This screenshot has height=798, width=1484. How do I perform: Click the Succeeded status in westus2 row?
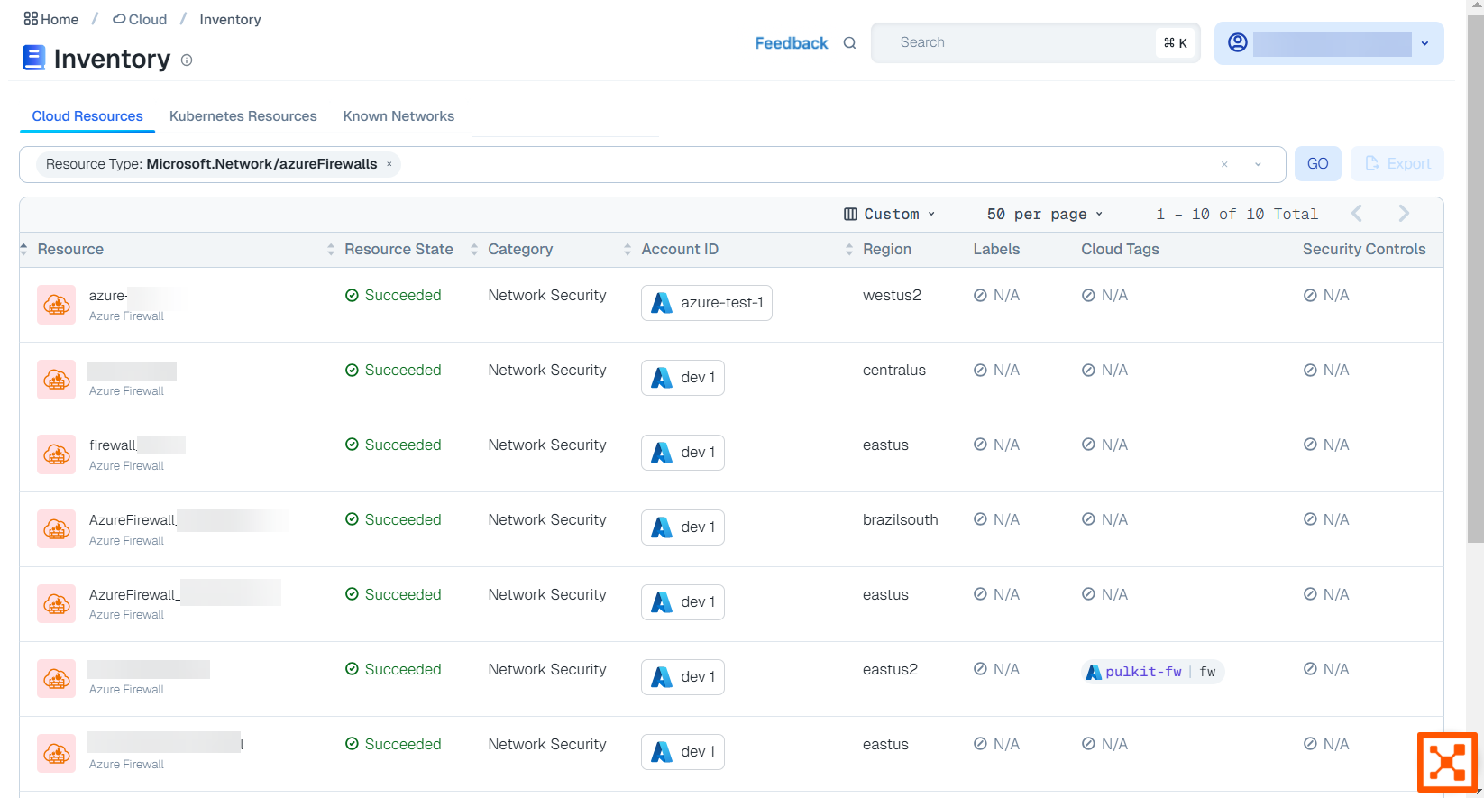(393, 295)
